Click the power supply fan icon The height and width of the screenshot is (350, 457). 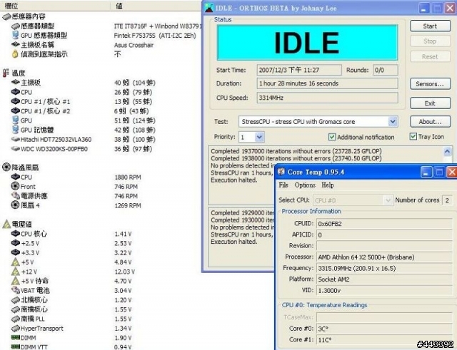[15, 195]
